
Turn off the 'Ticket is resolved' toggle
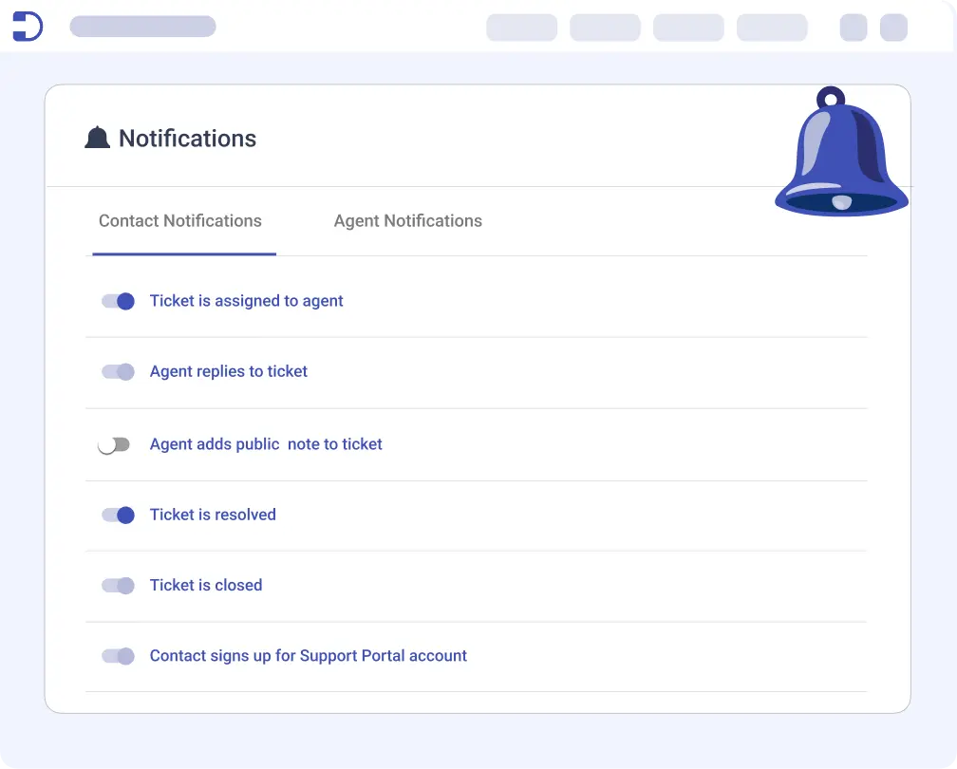coord(118,515)
